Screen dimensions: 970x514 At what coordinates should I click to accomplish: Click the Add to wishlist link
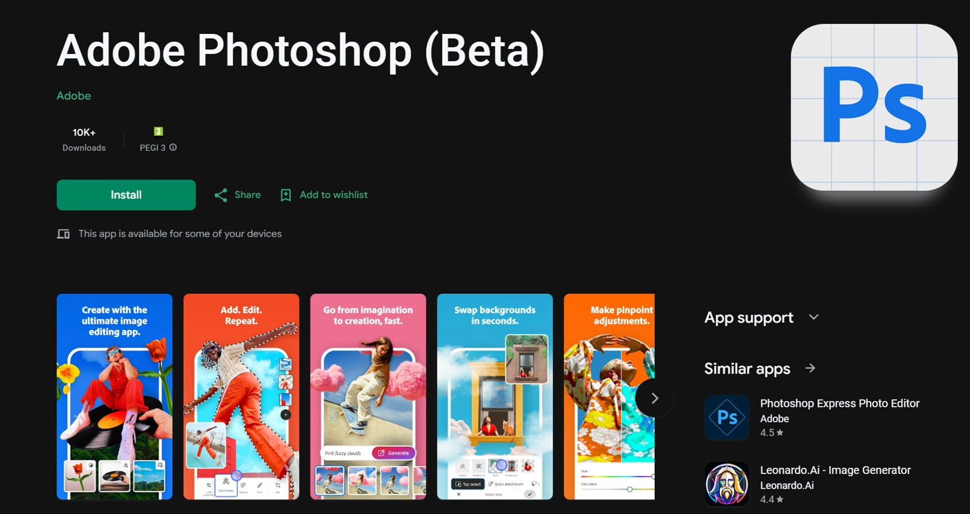click(333, 195)
